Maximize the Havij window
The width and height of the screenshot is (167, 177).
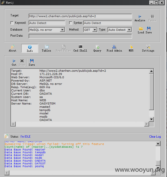tap(156, 2)
